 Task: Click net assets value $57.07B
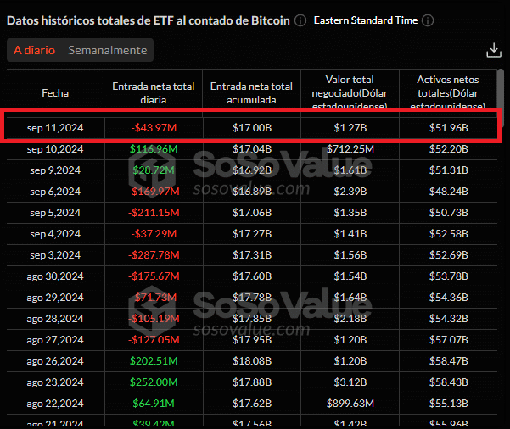point(449,340)
